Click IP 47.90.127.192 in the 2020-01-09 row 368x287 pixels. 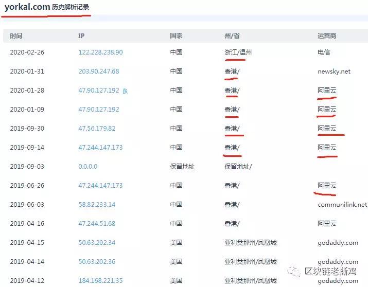[x=98, y=110]
